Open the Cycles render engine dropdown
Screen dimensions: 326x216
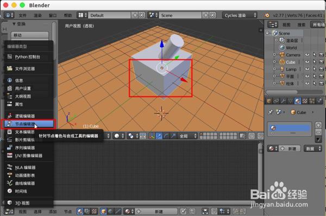point(240,15)
